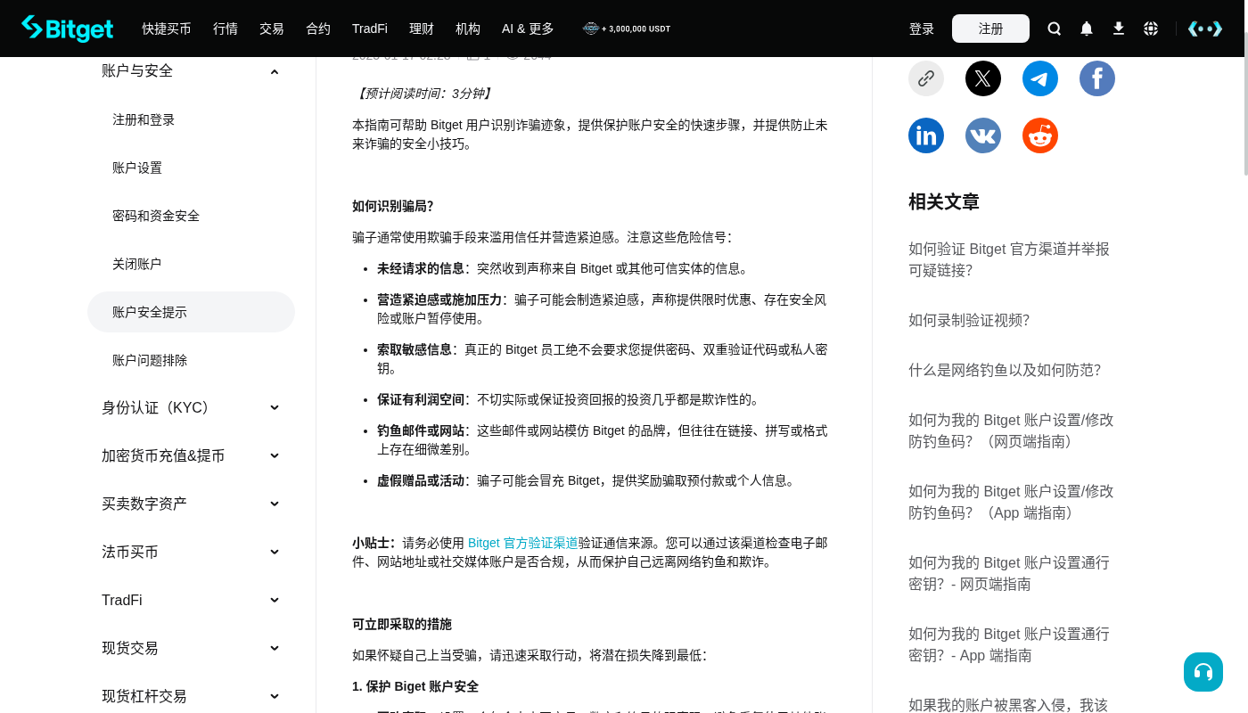
Task: Select 账户问题排除 in sidebar
Action: click(191, 360)
